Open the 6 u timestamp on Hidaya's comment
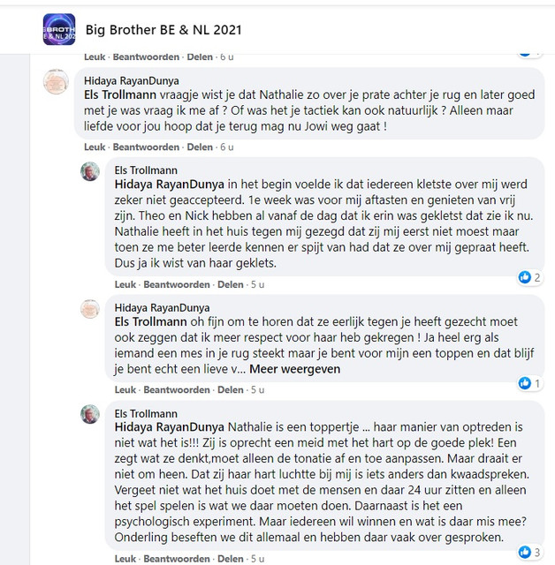 pos(227,147)
